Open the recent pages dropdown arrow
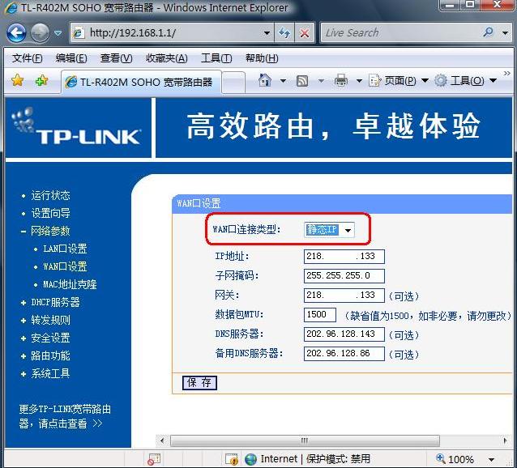Image resolution: width=517 pixels, height=468 pixels. [58, 33]
